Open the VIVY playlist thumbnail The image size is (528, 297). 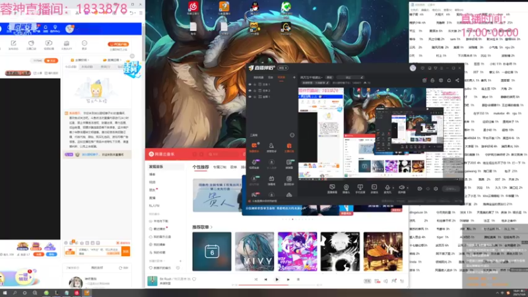(254, 251)
